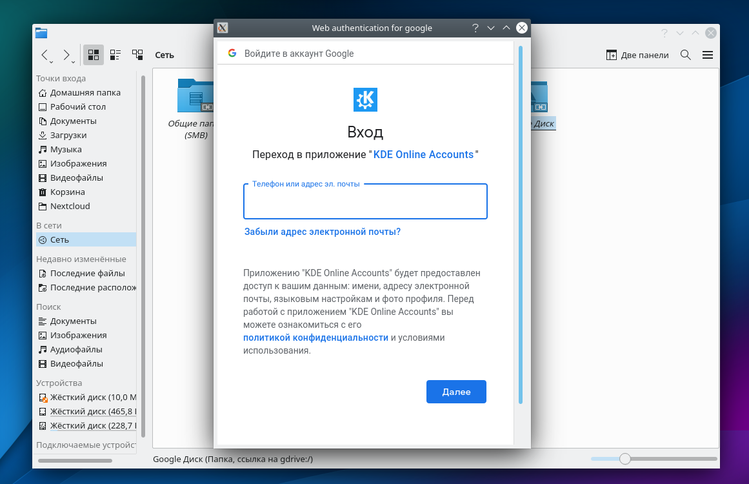Click Google logo in dialog header

point(232,53)
